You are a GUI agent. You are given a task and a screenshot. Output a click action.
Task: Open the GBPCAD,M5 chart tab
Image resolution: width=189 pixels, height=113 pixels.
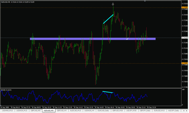(x=36, y=111)
